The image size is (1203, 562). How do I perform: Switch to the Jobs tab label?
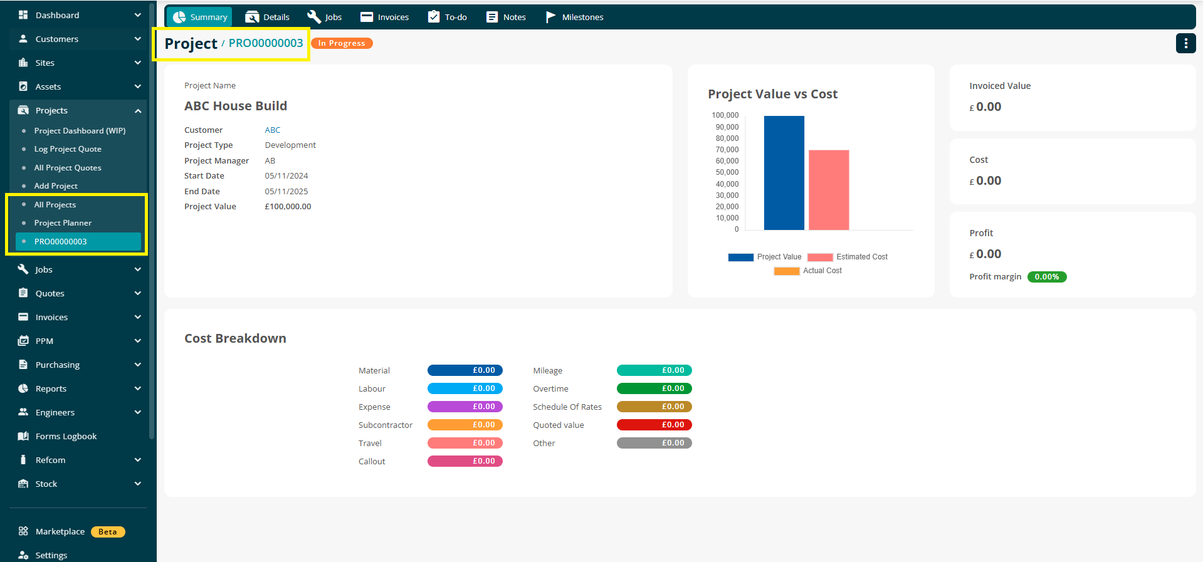point(334,17)
